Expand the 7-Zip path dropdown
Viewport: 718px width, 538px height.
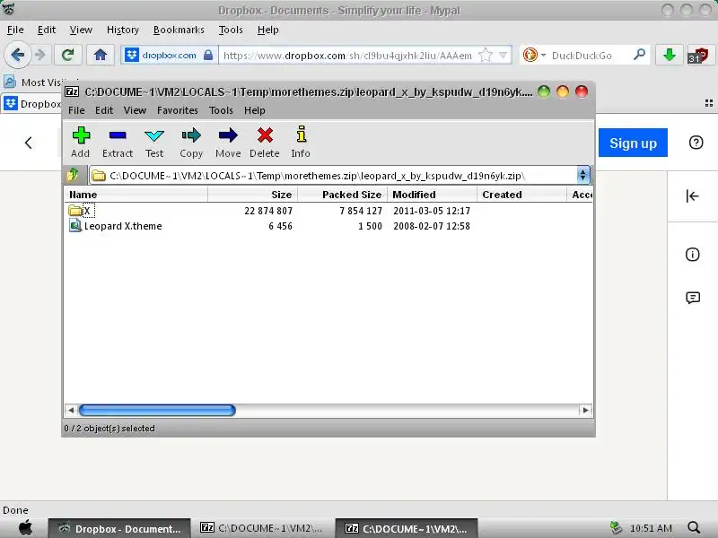point(582,175)
